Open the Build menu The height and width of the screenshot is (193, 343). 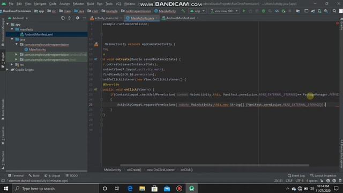pos(91,4)
